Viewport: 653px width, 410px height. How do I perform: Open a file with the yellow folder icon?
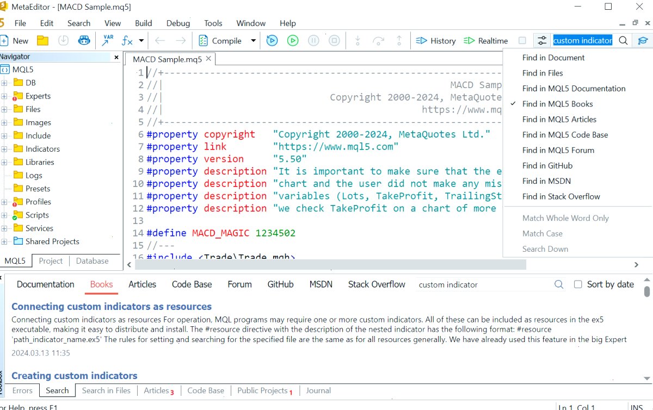[42, 41]
